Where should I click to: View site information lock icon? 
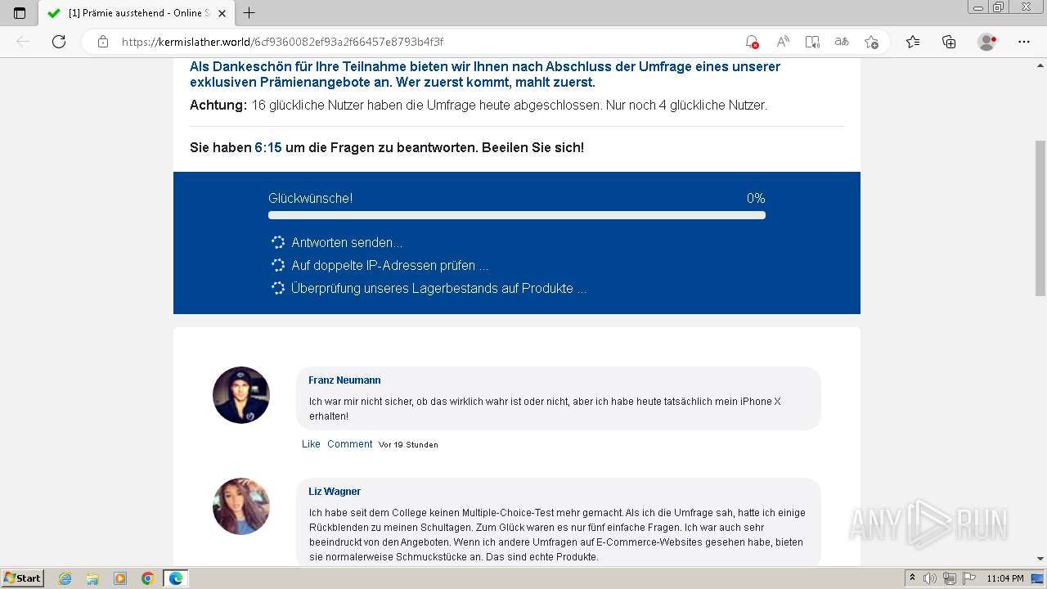tap(103, 42)
